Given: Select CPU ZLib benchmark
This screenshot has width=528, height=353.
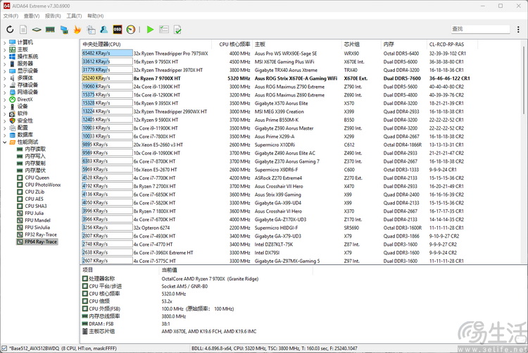Looking at the screenshot, I should (x=34, y=192).
